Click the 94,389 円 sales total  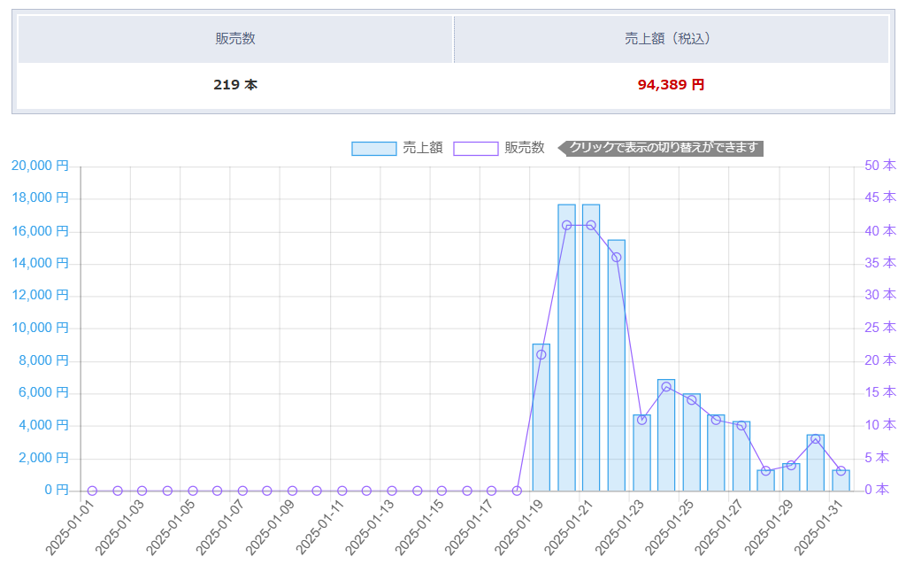click(x=671, y=85)
